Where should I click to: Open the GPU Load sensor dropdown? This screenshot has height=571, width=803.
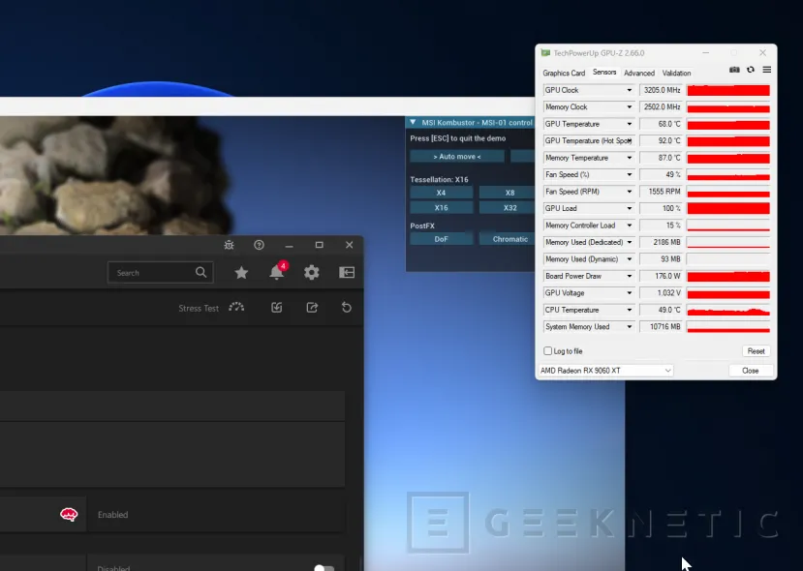630,208
